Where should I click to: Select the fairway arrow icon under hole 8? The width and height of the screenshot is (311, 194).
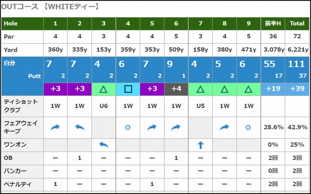224,128
